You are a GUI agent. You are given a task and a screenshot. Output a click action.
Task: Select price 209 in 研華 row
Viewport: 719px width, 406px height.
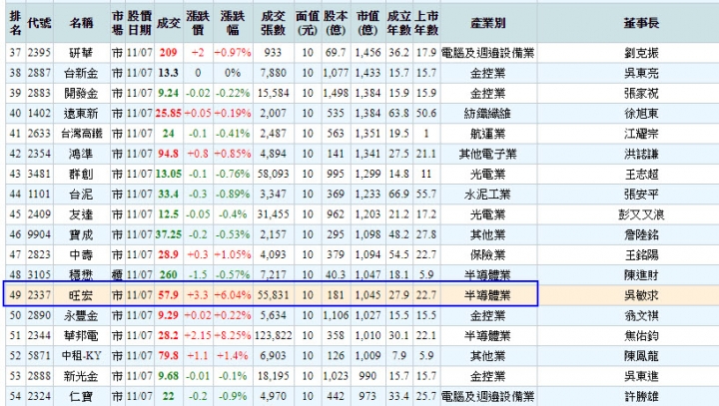tap(169, 53)
